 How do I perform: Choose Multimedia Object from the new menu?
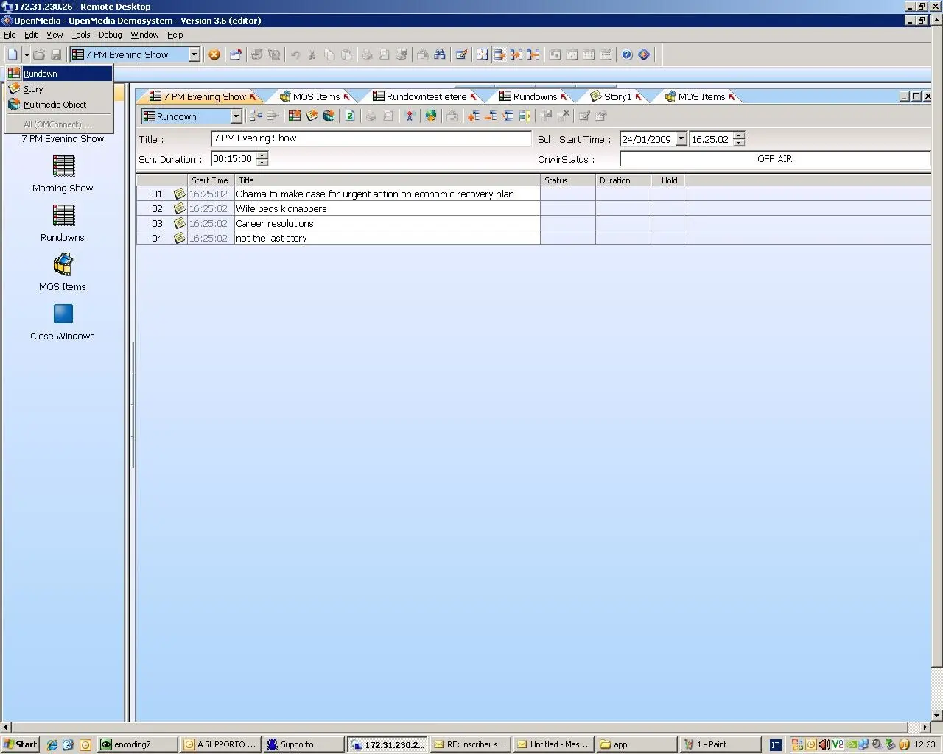tap(55, 105)
